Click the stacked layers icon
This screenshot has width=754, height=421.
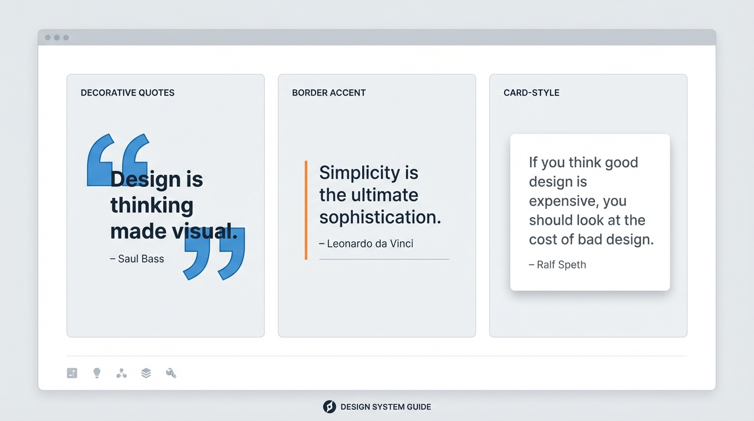146,373
